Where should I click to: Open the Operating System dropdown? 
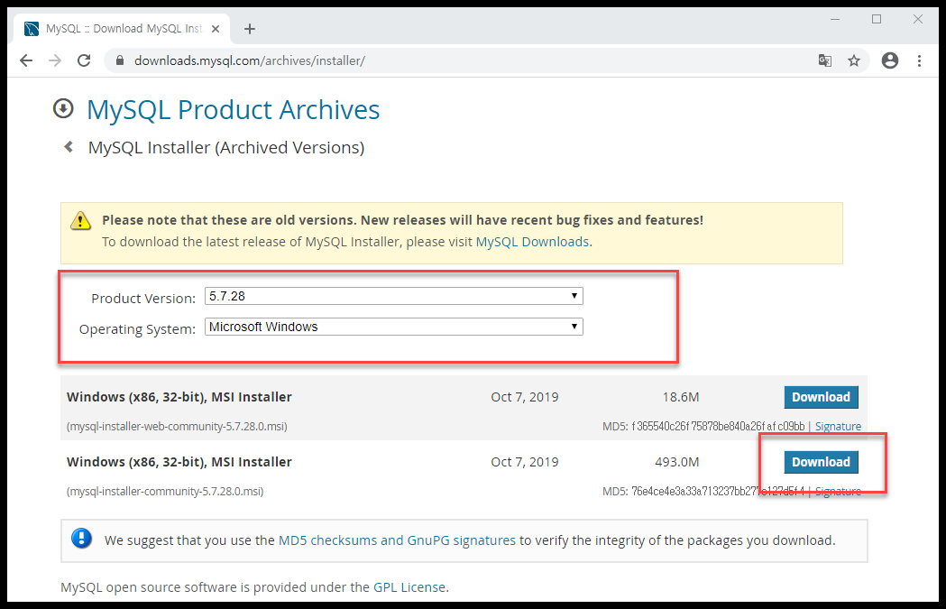(394, 327)
